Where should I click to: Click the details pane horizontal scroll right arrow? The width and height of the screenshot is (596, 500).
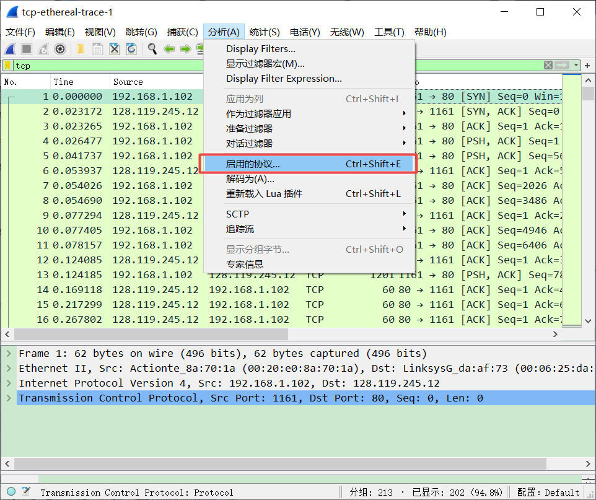589,463
